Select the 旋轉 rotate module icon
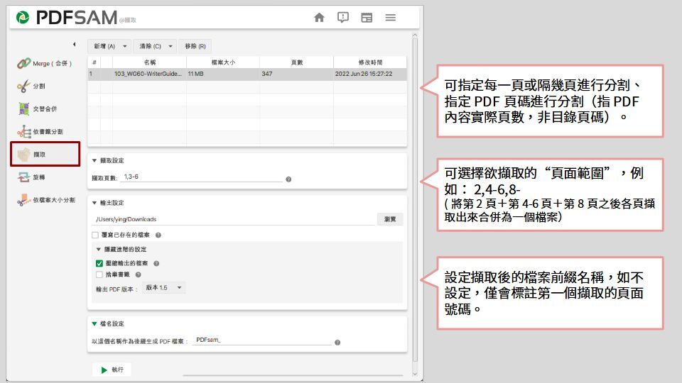Image resolution: width=682 pixels, height=383 pixels. coord(23,177)
